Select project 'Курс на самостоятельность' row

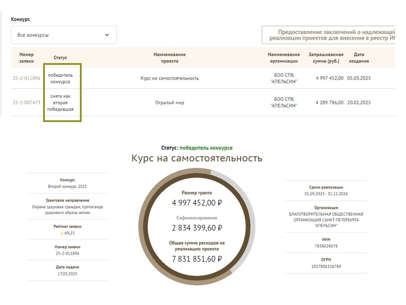(x=170, y=78)
